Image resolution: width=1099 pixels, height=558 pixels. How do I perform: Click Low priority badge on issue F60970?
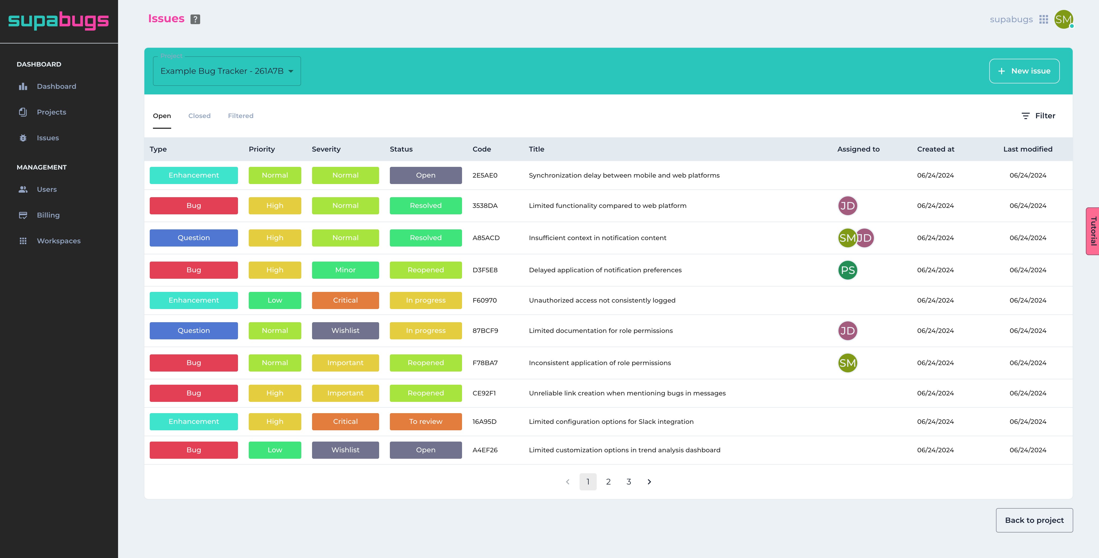[x=275, y=300]
